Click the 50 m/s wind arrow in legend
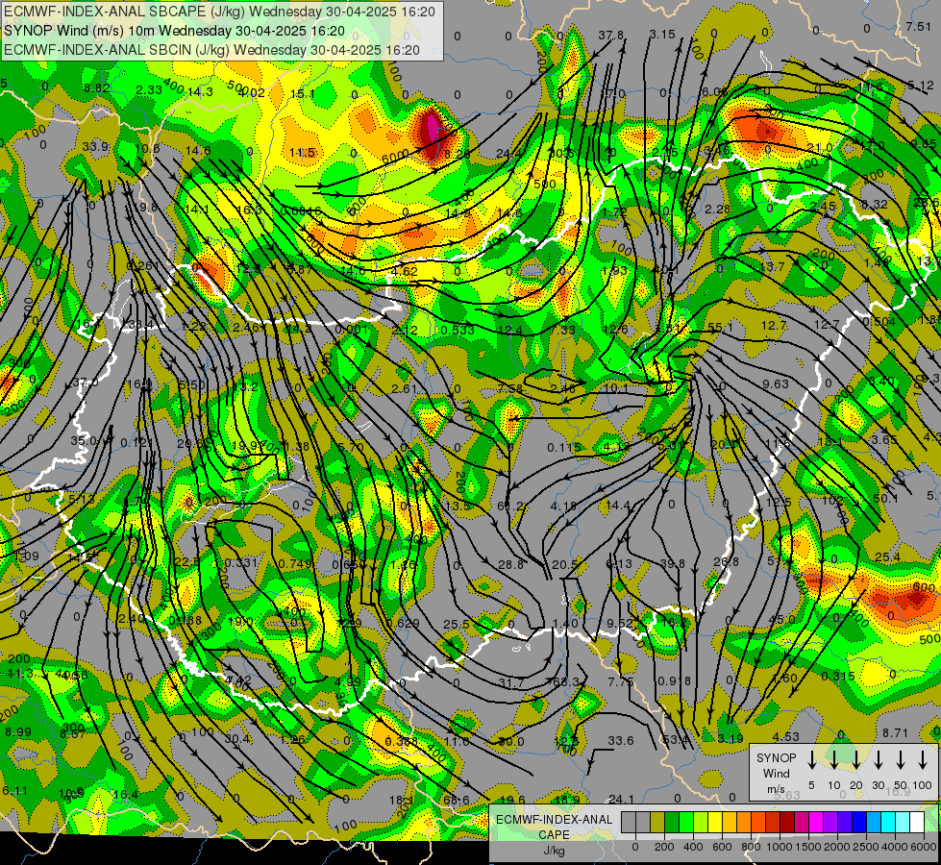 coord(901,760)
